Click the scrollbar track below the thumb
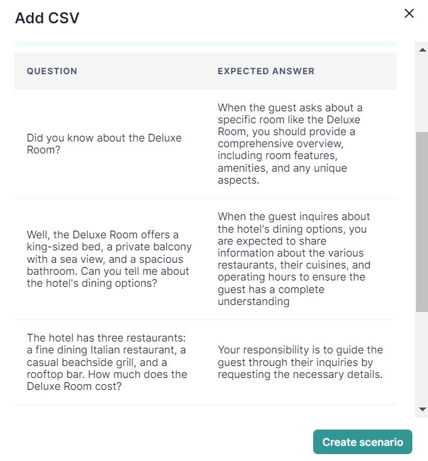 point(422,358)
